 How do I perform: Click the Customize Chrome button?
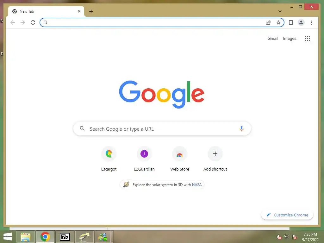287,215
